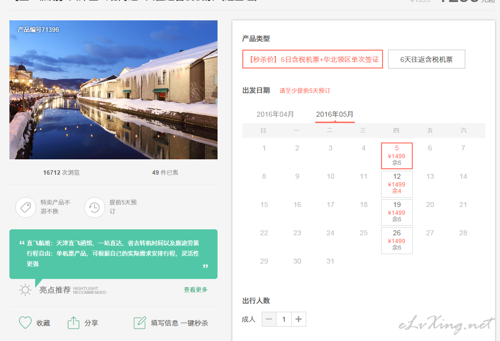The height and width of the screenshot is (341, 500).
Task: Choose departure date May 19 ¥1499
Action: (x=397, y=212)
